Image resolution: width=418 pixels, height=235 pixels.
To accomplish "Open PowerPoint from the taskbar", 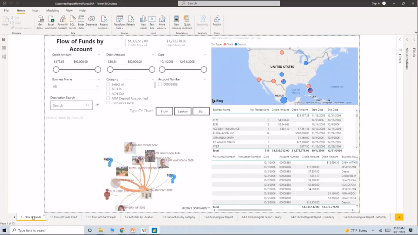I will [133, 230].
